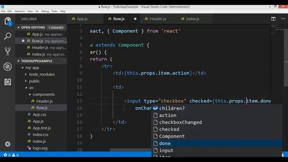This screenshot has width=288, height=162.
Task: Click the VS Code logo in title bar
Action: 2,7
